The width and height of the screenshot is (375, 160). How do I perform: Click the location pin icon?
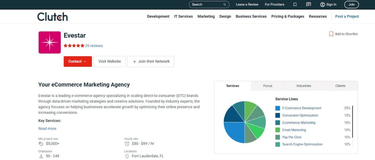pyautogui.click(x=127, y=156)
